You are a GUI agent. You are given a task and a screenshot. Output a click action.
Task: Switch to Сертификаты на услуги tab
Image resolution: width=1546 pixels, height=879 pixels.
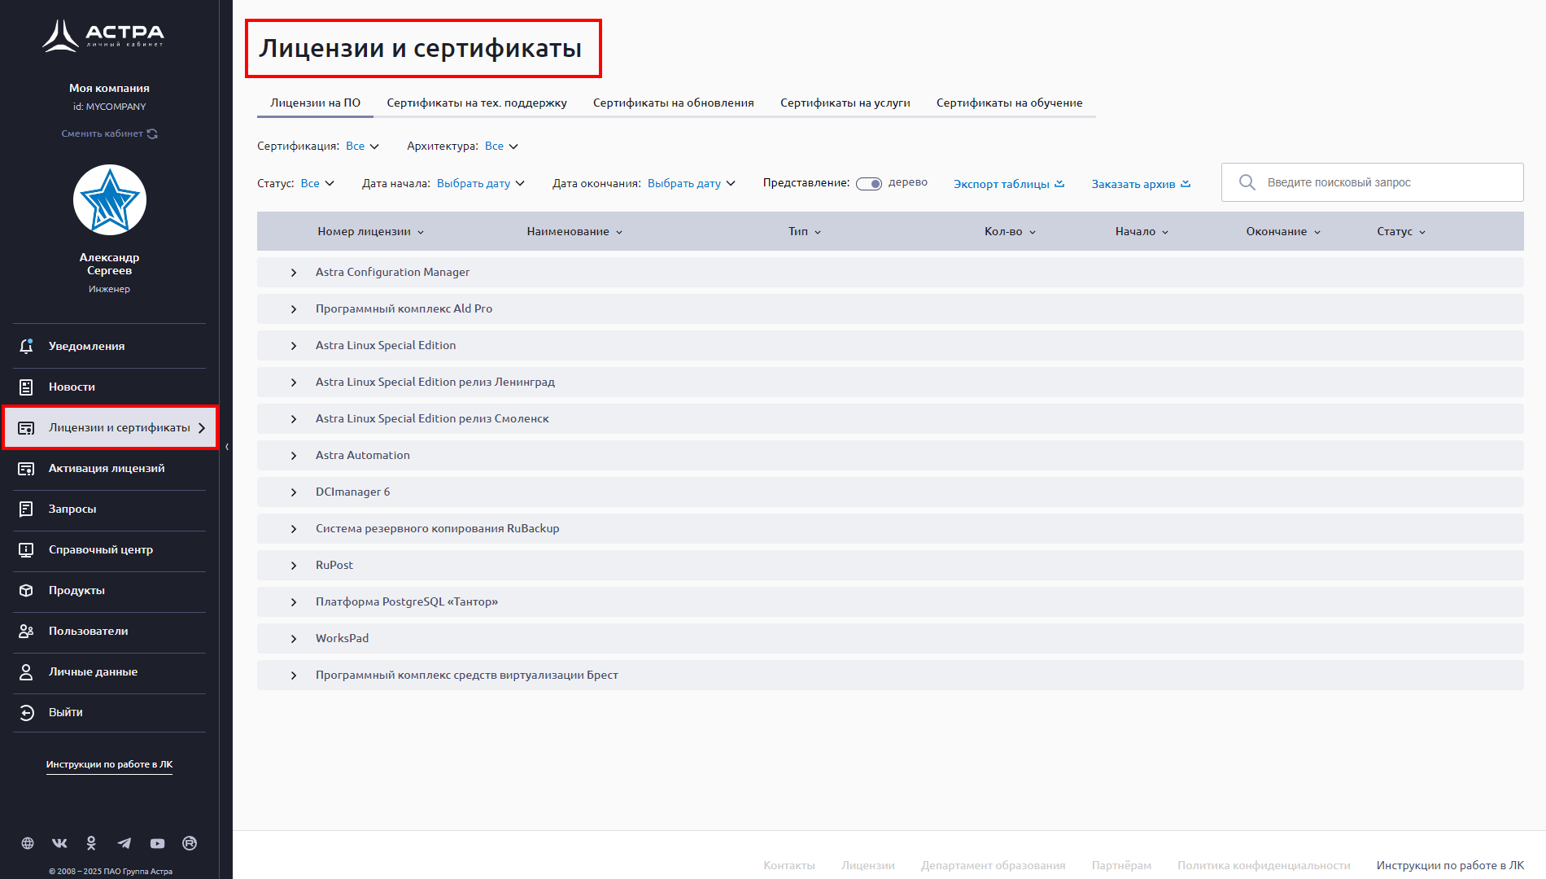coord(845,103)
